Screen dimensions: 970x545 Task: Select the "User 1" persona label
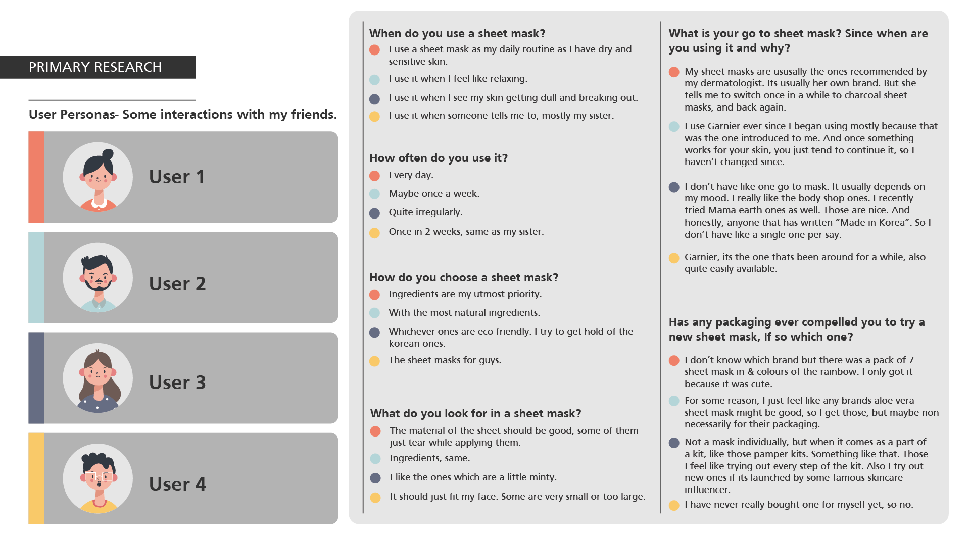coord(177,177)
